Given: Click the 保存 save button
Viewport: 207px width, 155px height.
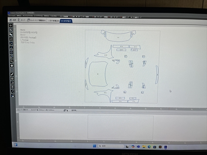Looking at the screenshot, I should [13, 20].
